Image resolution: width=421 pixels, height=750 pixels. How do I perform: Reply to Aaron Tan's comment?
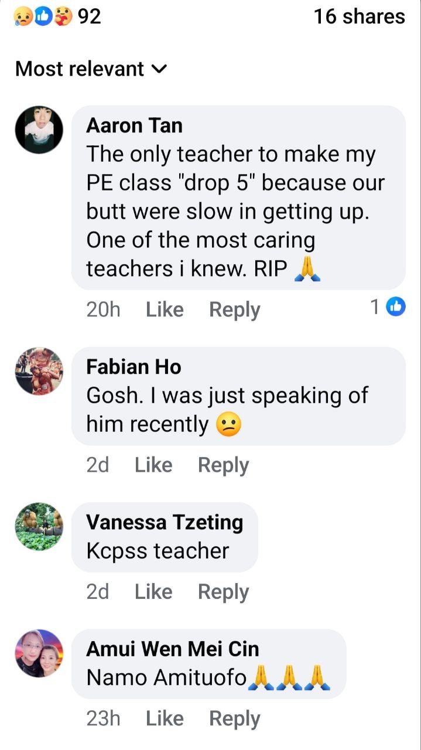point(234,309)
